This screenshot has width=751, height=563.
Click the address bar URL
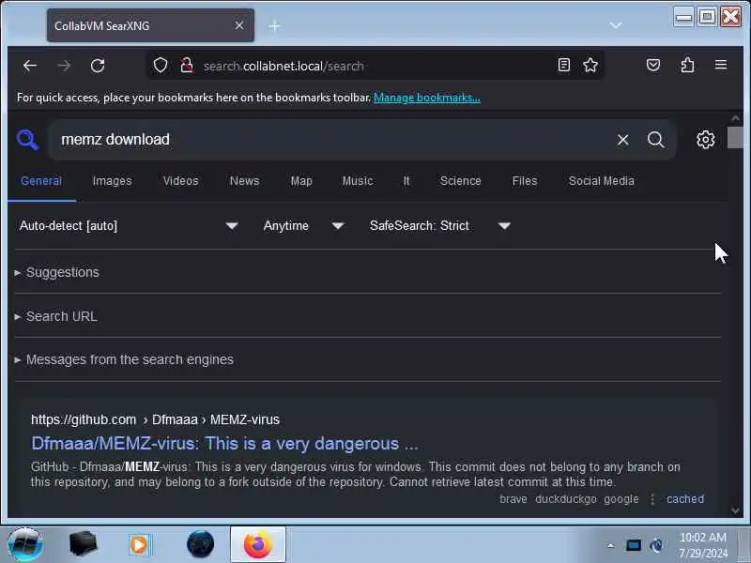point(284,66)
